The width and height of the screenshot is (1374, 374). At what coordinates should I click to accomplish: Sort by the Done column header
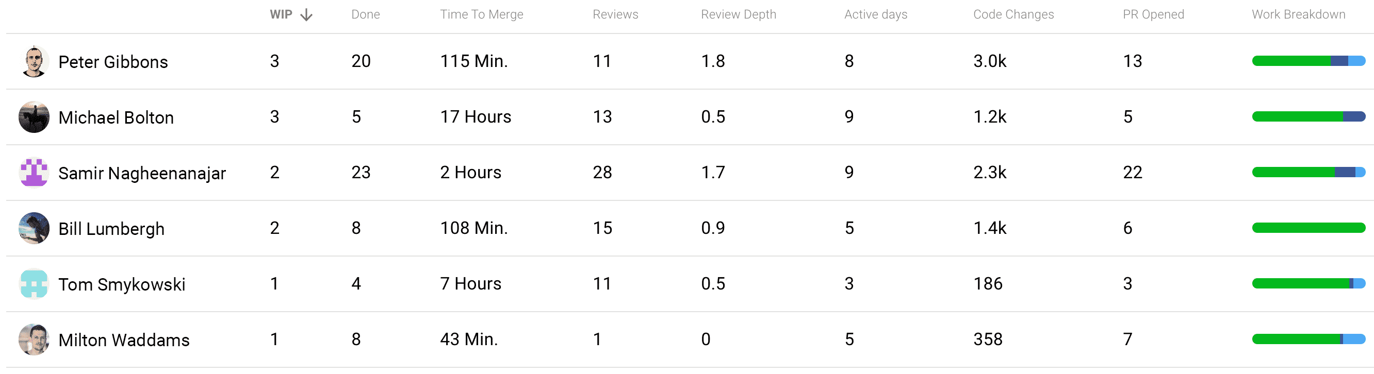coord(366,14)
